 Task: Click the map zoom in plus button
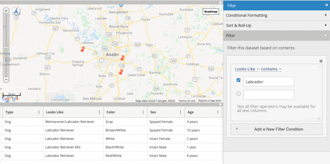[x=6, y=11]
